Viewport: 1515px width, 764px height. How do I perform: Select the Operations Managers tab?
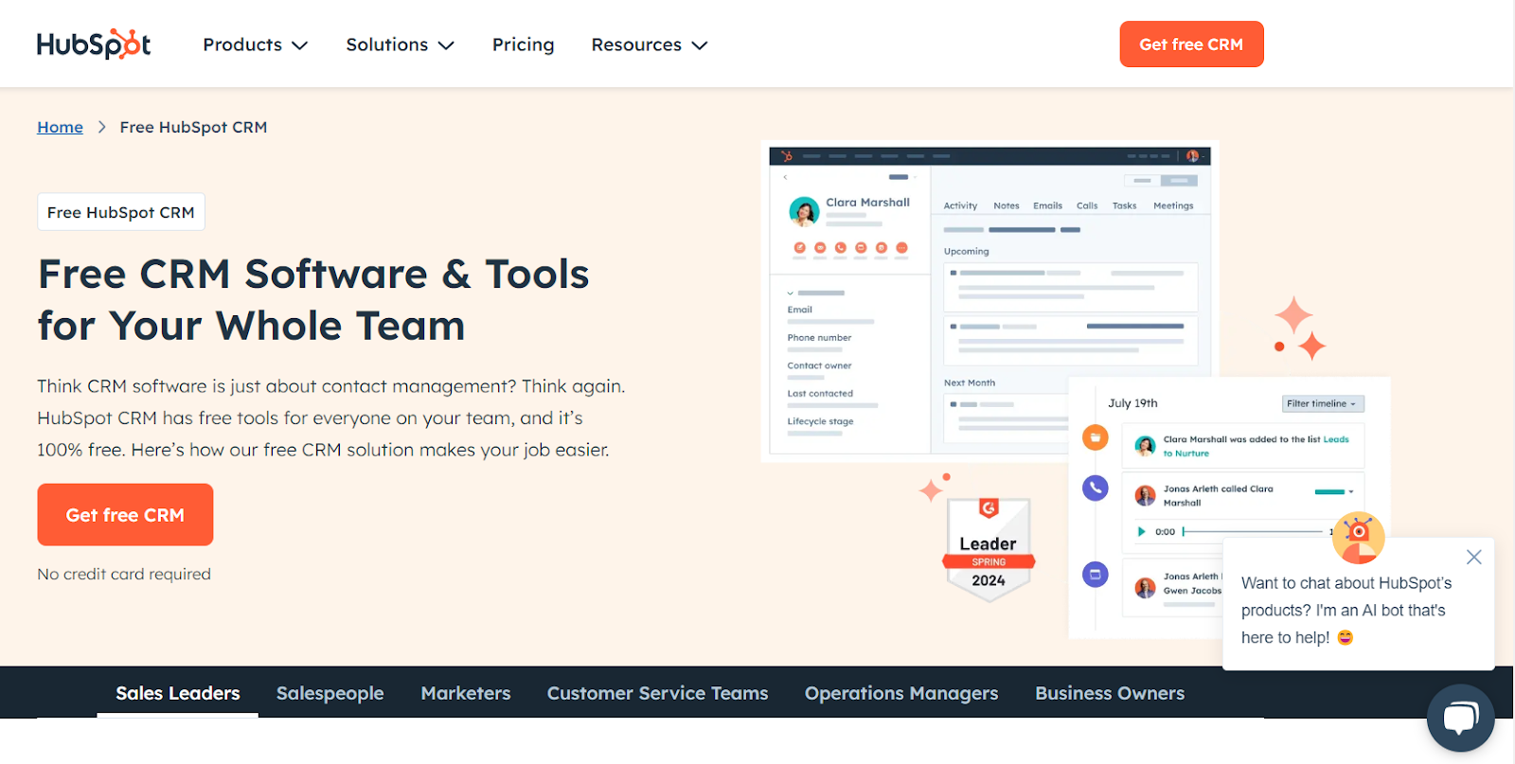pyautogui.click(x=901, y=693)
